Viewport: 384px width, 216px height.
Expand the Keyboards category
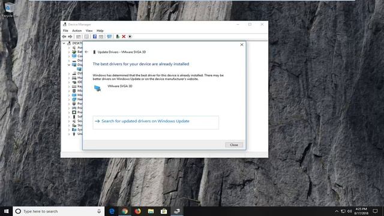tap(69, 86)
